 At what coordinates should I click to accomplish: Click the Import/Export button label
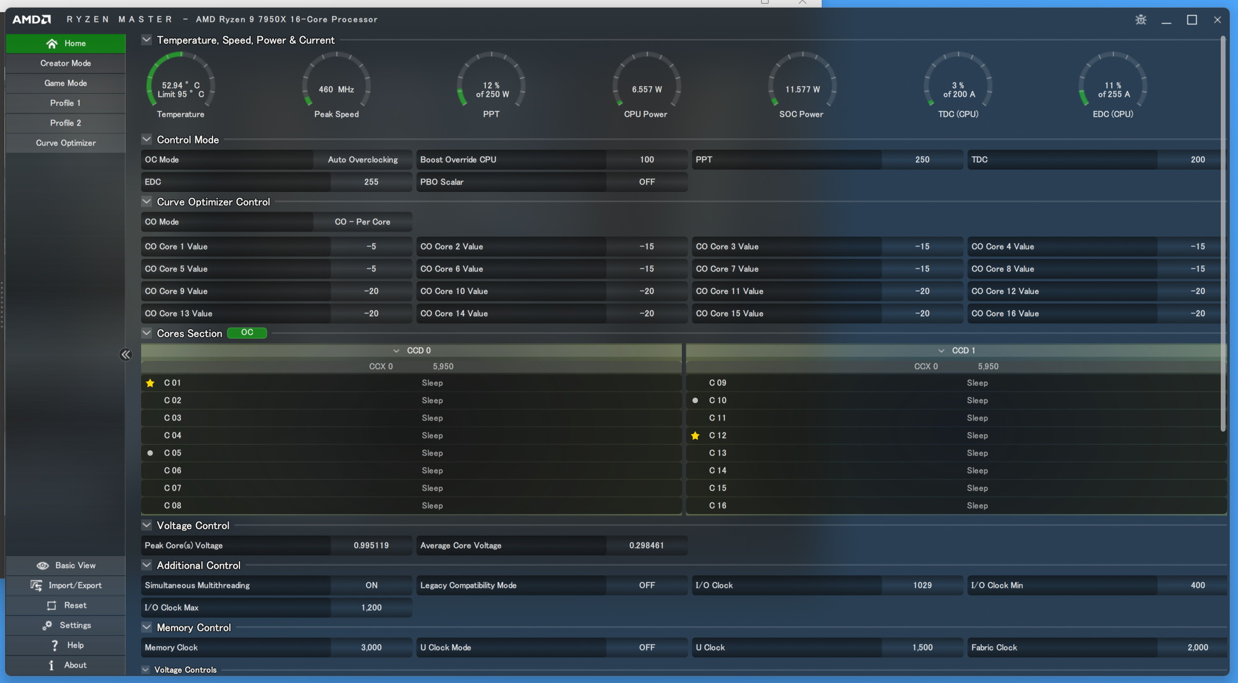75,585
